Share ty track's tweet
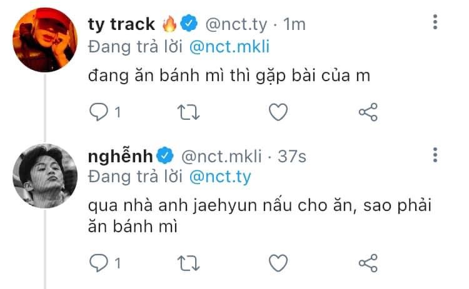 [368, 112]
